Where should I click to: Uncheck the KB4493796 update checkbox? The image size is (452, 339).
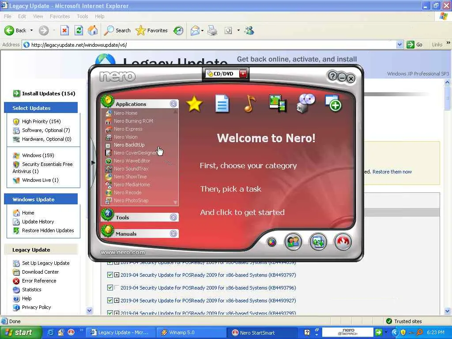point(110,288)
